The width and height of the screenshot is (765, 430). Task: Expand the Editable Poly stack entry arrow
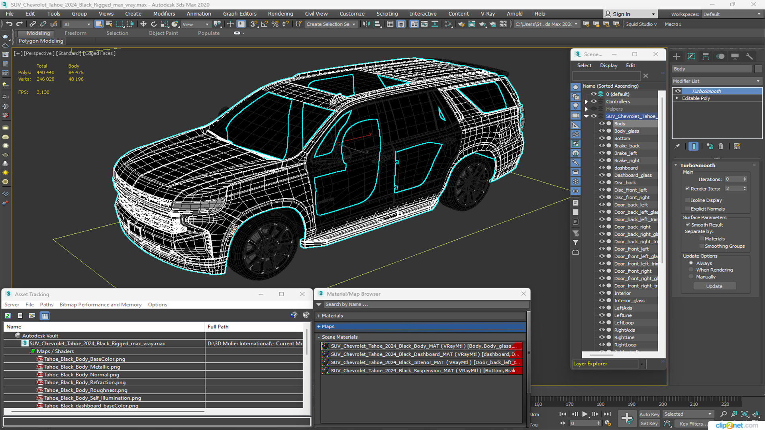coord(677,98)
